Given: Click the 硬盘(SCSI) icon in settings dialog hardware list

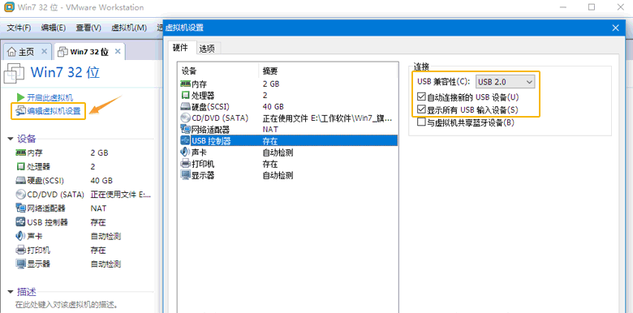Looking at the screenshot, I should (185, 107).
